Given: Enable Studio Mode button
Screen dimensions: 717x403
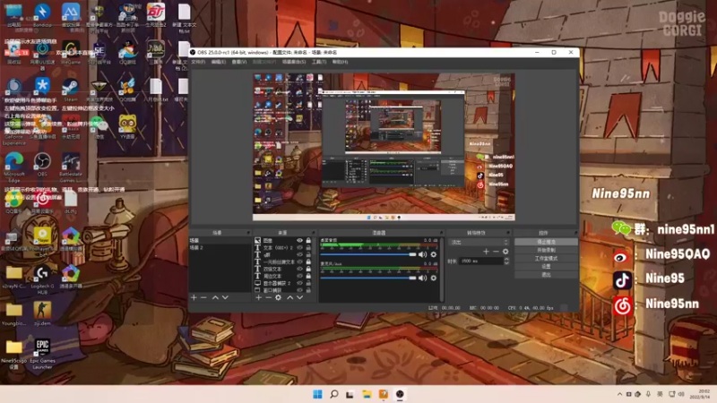Looking at the screenshot, I should (x=546, y=258).
